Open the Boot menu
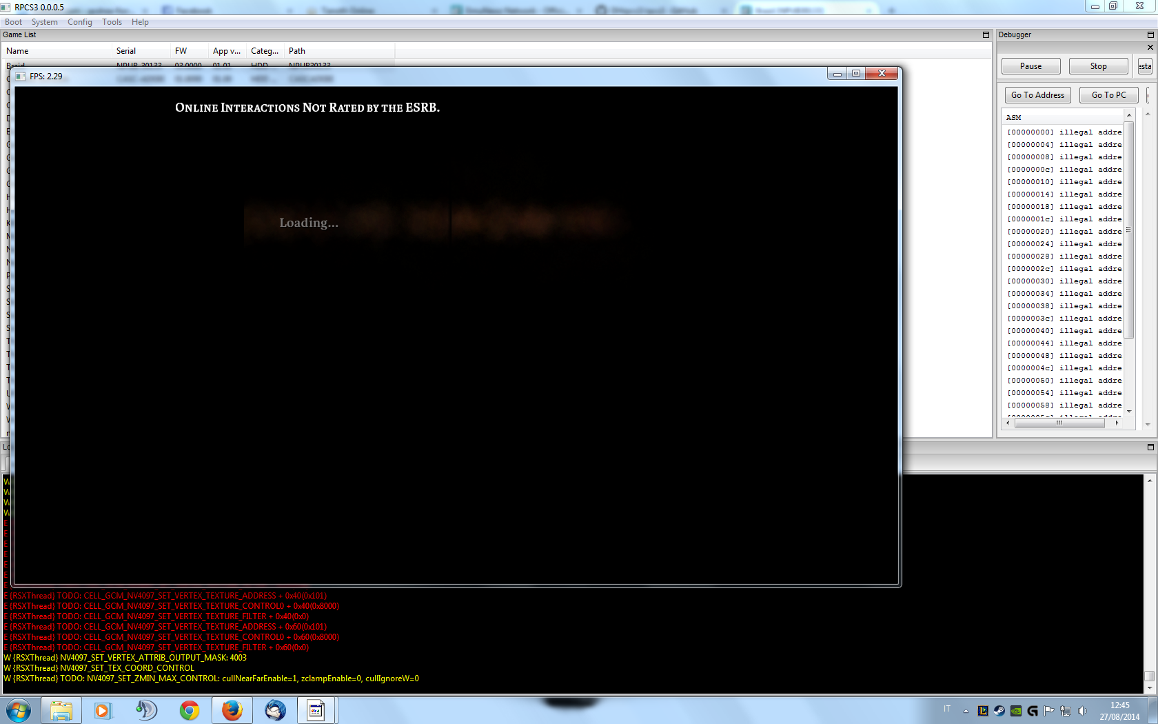1158x724 pixels. [13, 22]
